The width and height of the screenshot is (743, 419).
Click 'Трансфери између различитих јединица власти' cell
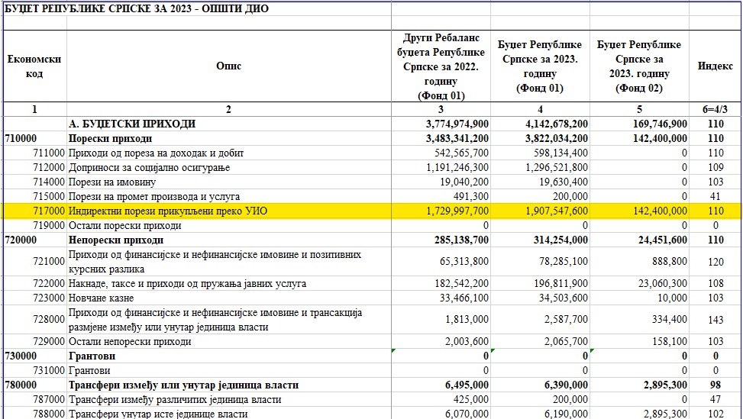pyautogui.click(x=175, y=399)
